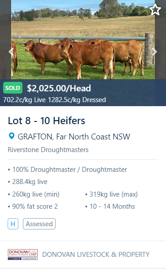Click the Donovan DLP agent logo

pyautogui.click(x=23, y=255)
